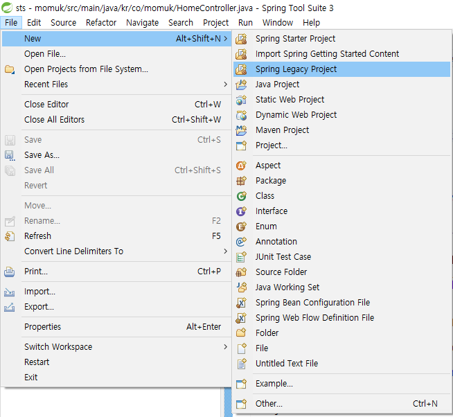
Task: Click the Refresh icon in File menu
Action: pos(10,236)
